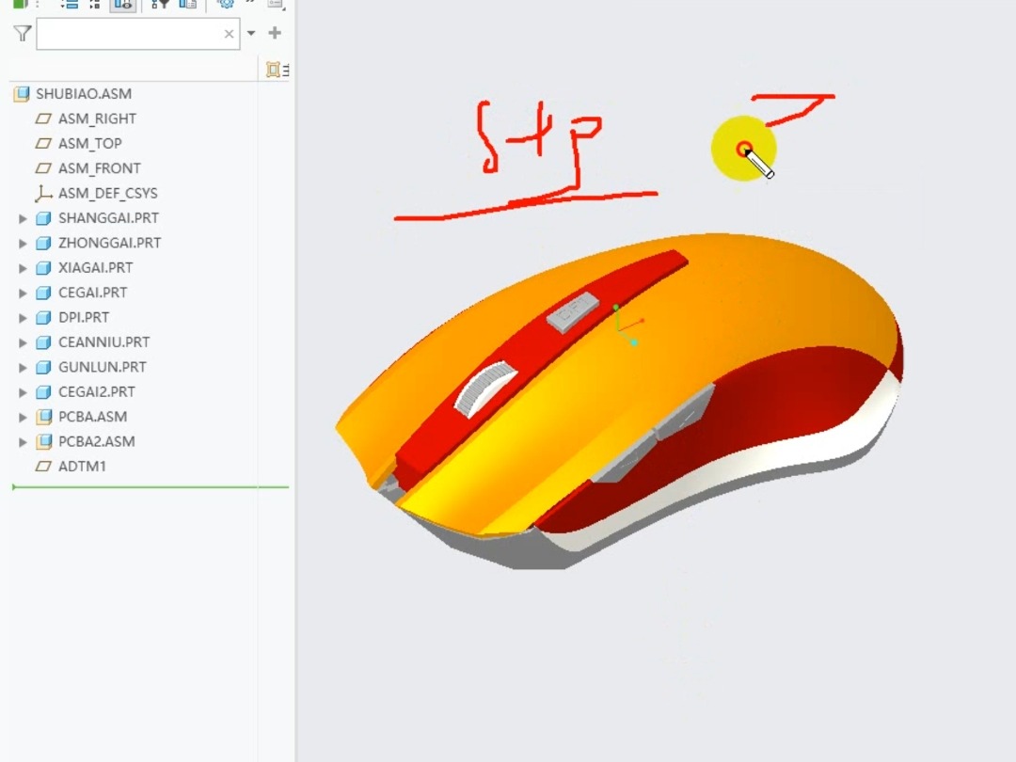Screen dimensions: 1016x762
Task: Select ASM_DEF_CSYS coordinate system
Action: point(107,193)
